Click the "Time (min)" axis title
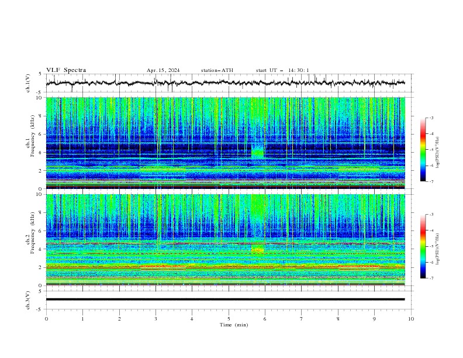This screenshot has height=358, width=463. (x=234, y=325)
